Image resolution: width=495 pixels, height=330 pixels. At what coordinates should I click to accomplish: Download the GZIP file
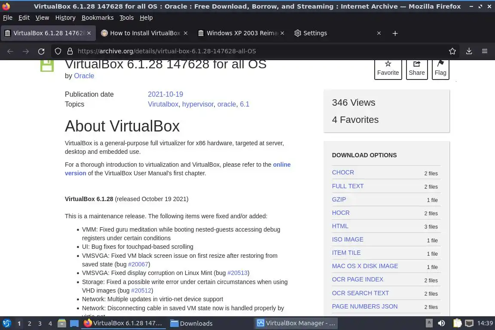pos(339,199)
